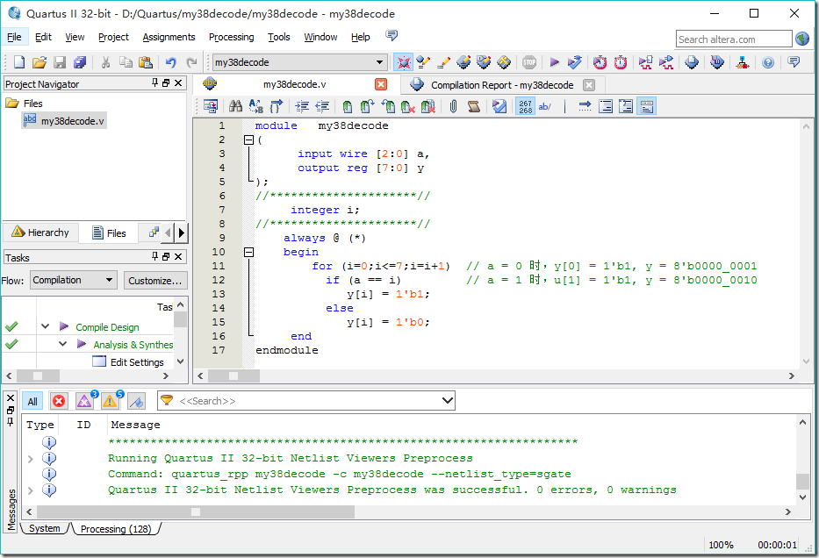Image resolution: width=819 pixels, height=558 pixels.
Task: Collapse the Compile Design task
Action: (46, 326)
